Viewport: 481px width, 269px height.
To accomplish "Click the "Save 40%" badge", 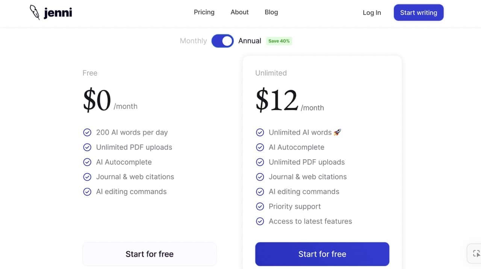I will point(279,41).
